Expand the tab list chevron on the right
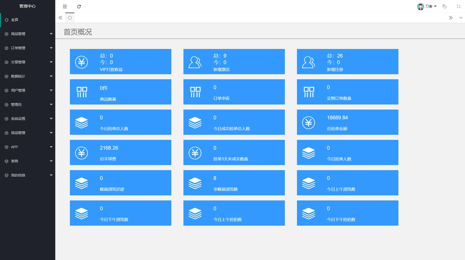This screenshot has width=465, height=260. (461, 18)
